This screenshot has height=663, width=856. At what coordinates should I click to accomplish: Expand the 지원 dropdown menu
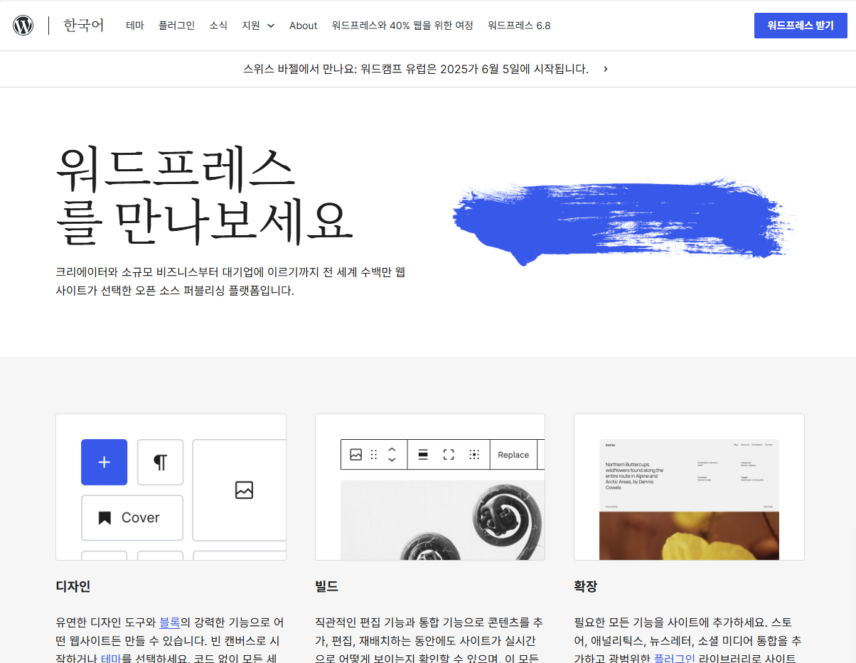pyautogui.click(x=258, y=26)
